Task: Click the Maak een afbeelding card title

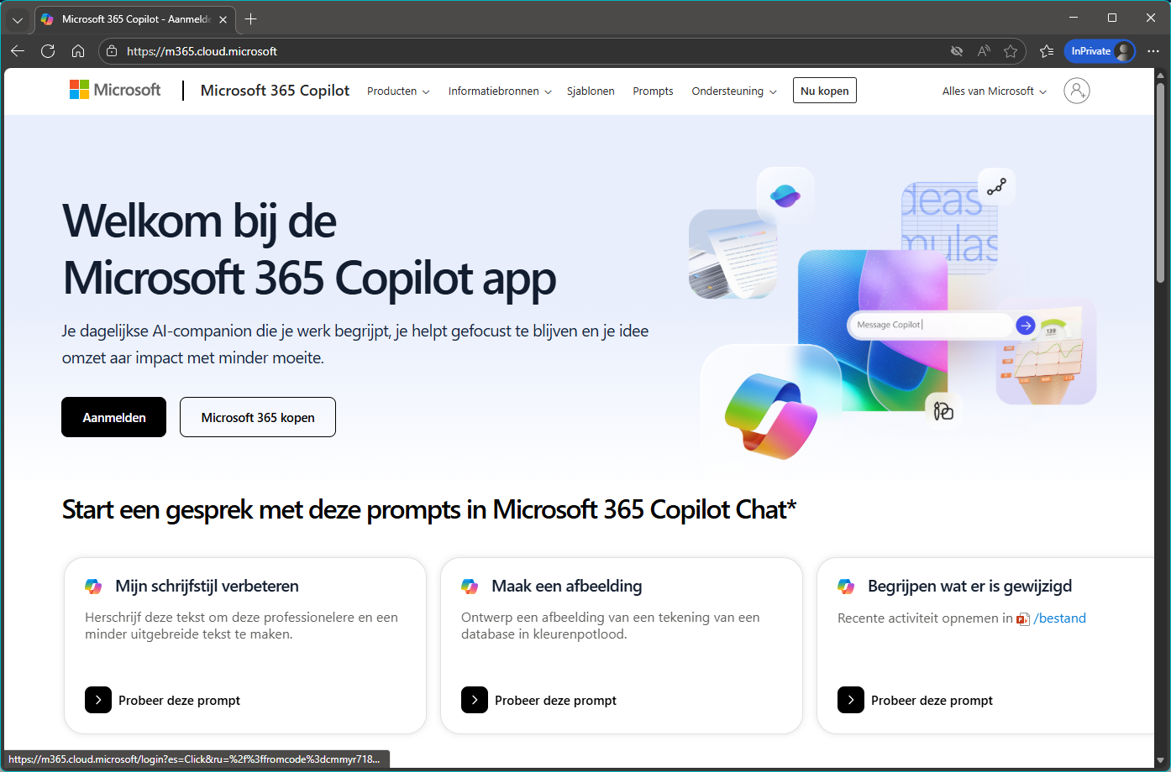Action: pos(566,586)
